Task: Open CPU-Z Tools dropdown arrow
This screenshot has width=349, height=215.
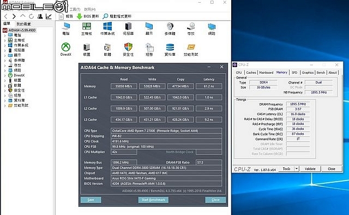Action: pyautogui.click(x=297, y=169)
